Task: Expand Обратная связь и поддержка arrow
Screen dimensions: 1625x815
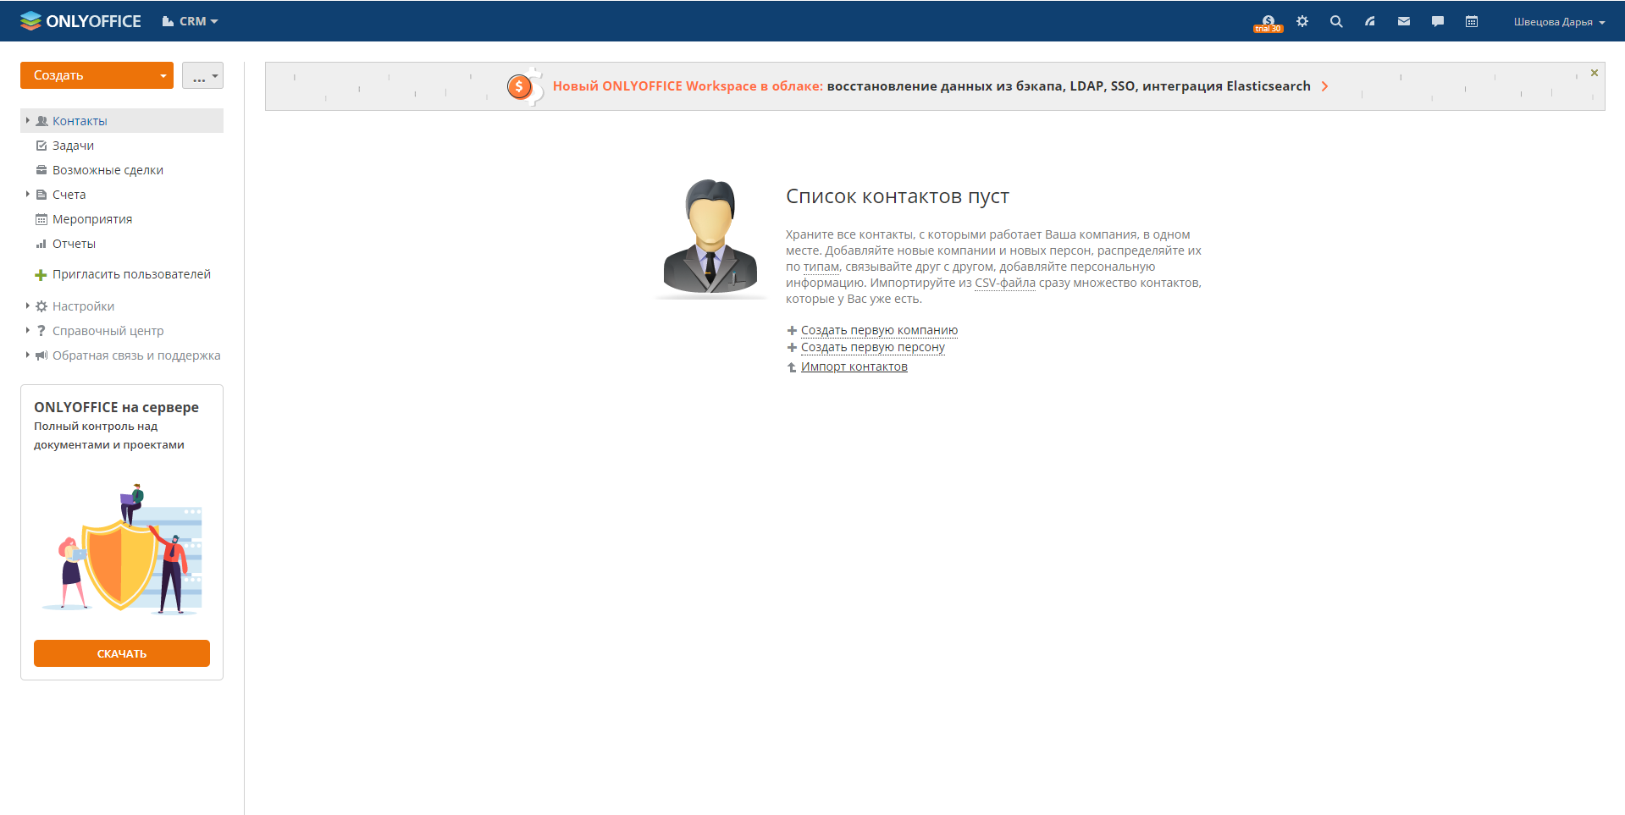Action: point(28,355)
